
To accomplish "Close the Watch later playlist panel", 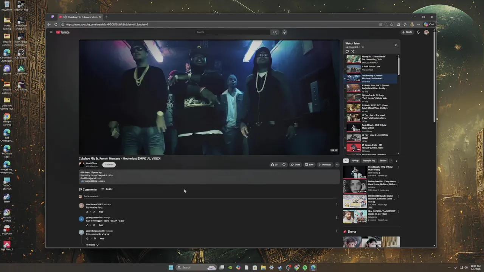I will coord(396,45).
